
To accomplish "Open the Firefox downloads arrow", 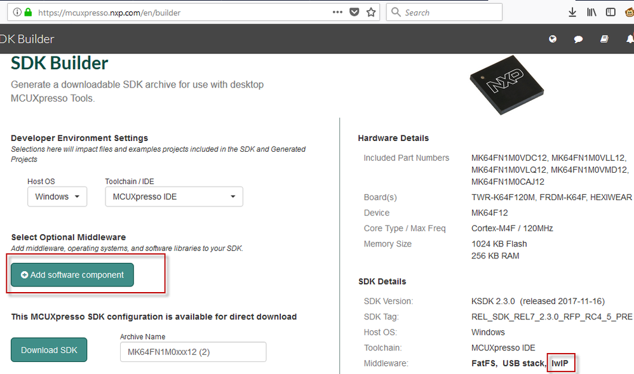I will (x=572, y=13).
